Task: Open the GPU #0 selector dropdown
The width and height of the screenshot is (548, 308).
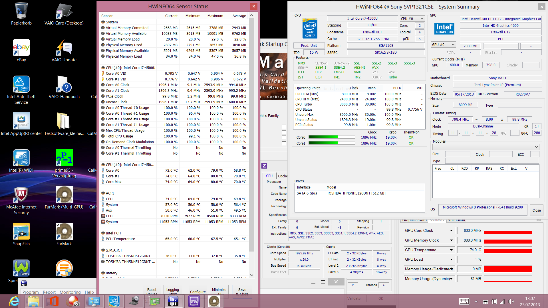Action: point(443,45)
